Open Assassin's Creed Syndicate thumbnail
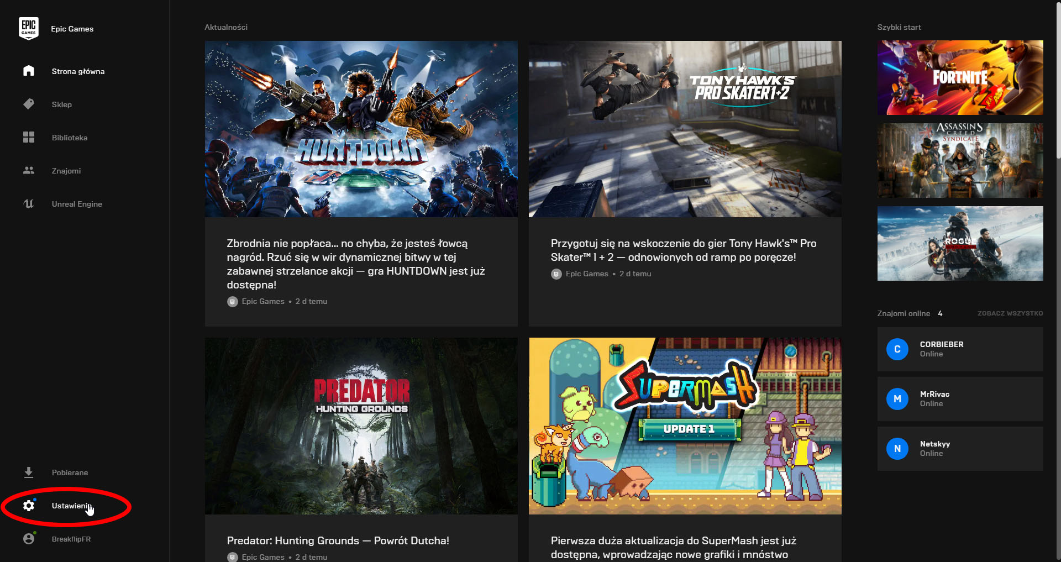The width and height of the screenshot is (1061, 562). [x=960, y=160]
